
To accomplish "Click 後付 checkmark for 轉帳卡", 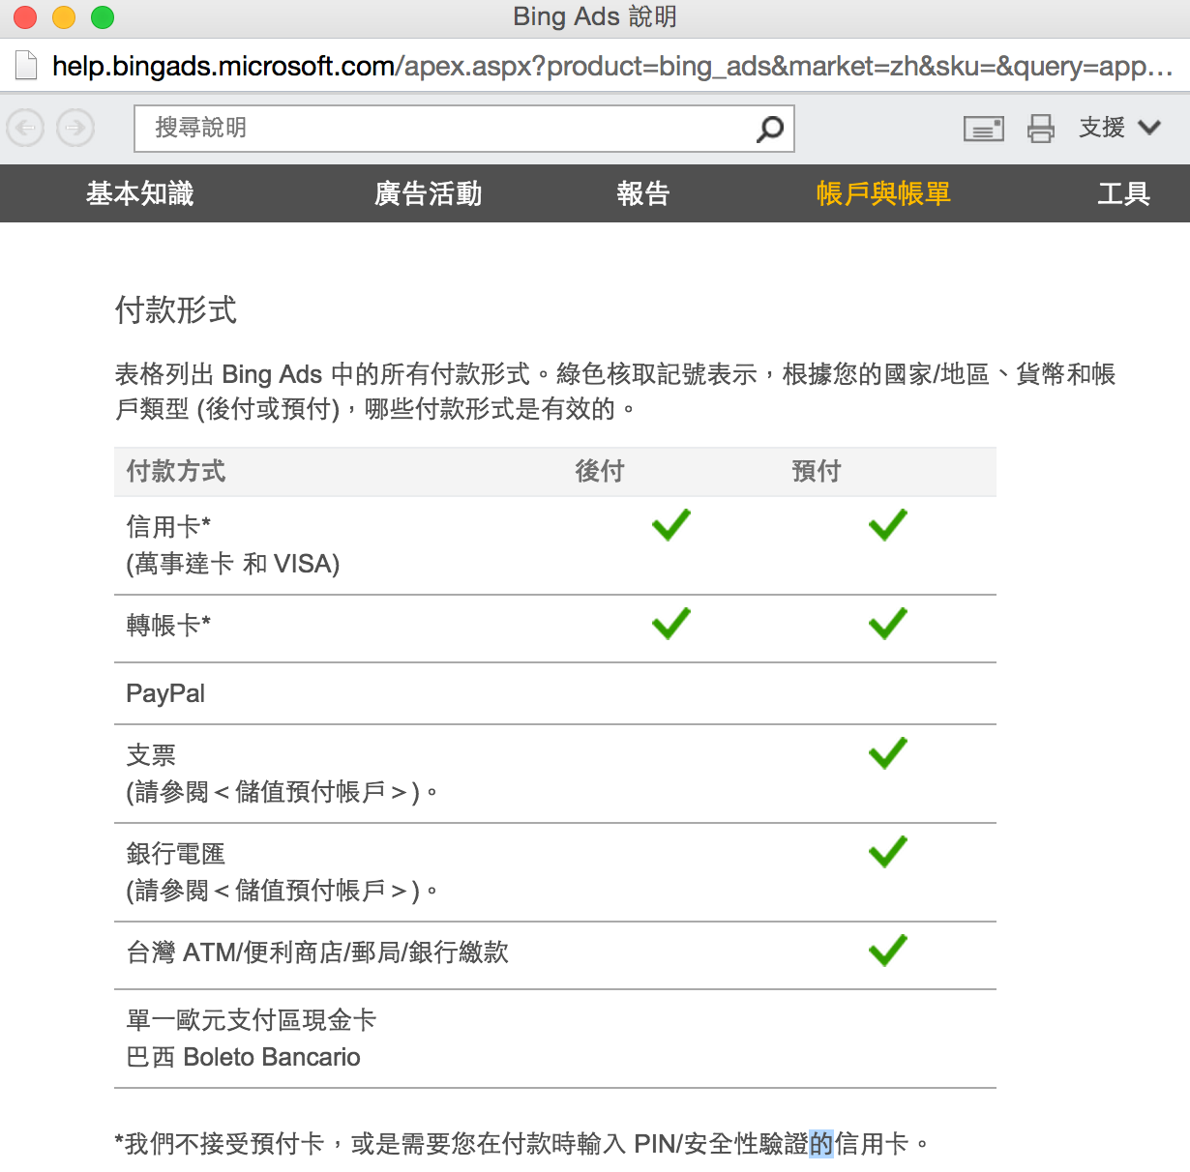I will (x=671, y=624).
